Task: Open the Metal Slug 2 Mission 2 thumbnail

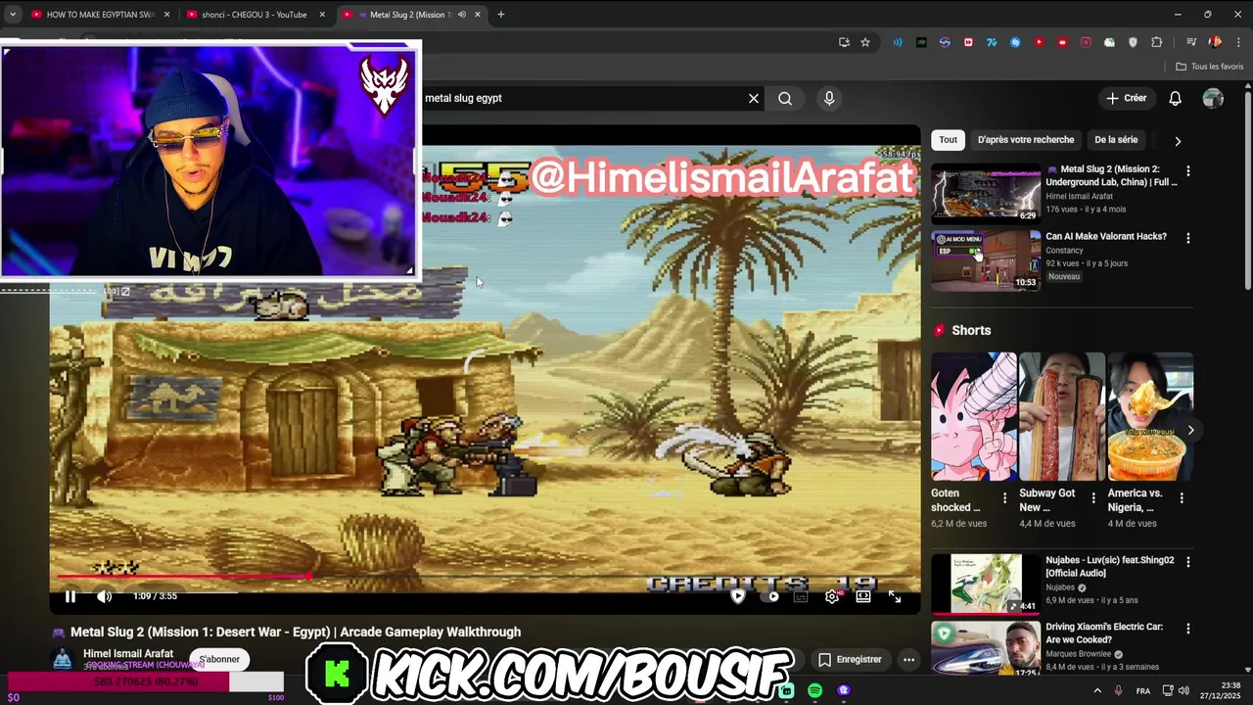Action: pos(986,193)
